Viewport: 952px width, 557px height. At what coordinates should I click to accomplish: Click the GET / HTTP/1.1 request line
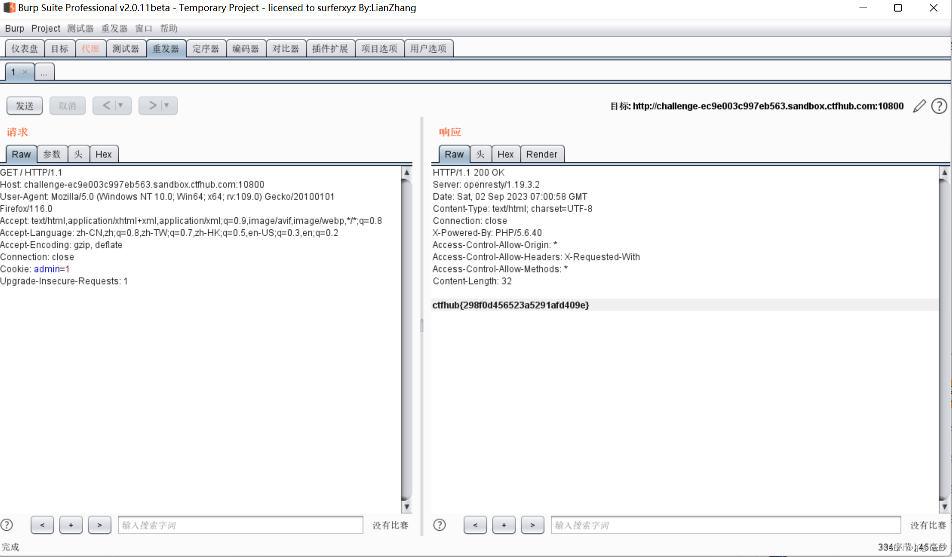[31, 172]
